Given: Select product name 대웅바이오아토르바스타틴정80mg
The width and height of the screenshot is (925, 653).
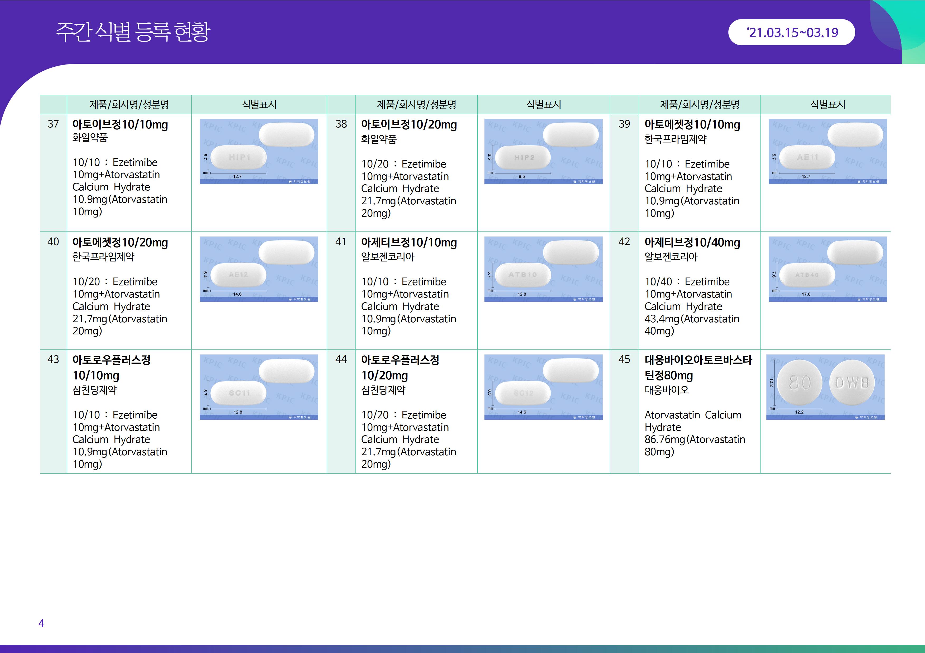Looking at the screenshot, I should [698, 367].
